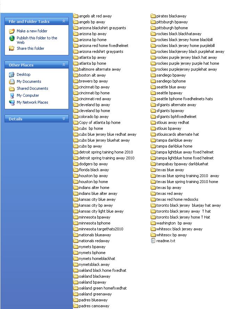Image resolution: width=228 pixels, height=309 pixels.
Task: Select the readme.txt file icon
Action: 153,240
